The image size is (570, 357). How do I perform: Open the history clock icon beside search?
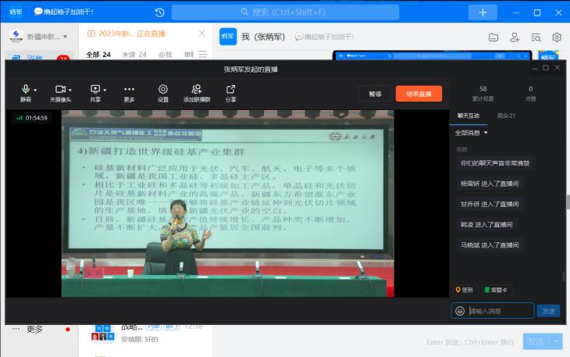pyautogui.click(x=160, y=12)
